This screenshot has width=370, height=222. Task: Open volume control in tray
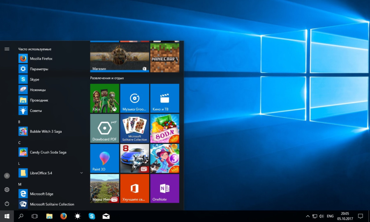321,216
